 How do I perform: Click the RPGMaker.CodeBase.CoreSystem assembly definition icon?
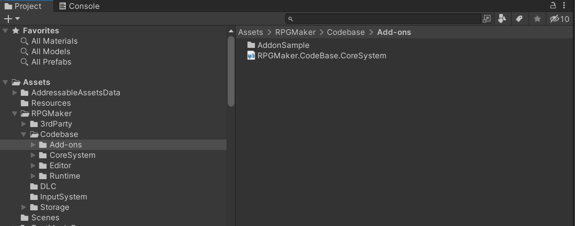(251, 56)
